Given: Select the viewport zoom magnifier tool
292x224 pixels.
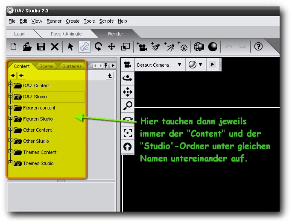Looking at the screenshot, I should click(128, 106).
